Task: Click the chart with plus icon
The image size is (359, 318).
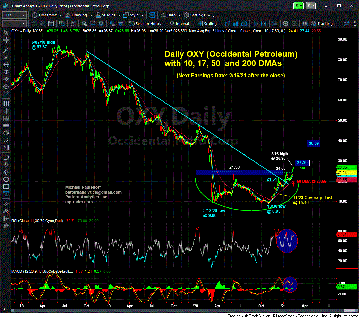Action: click(346, 24)
